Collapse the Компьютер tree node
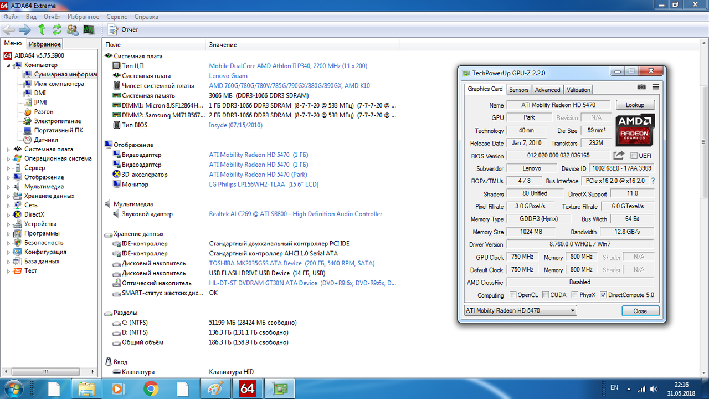 pyautogui.click(x=9, y=65)
